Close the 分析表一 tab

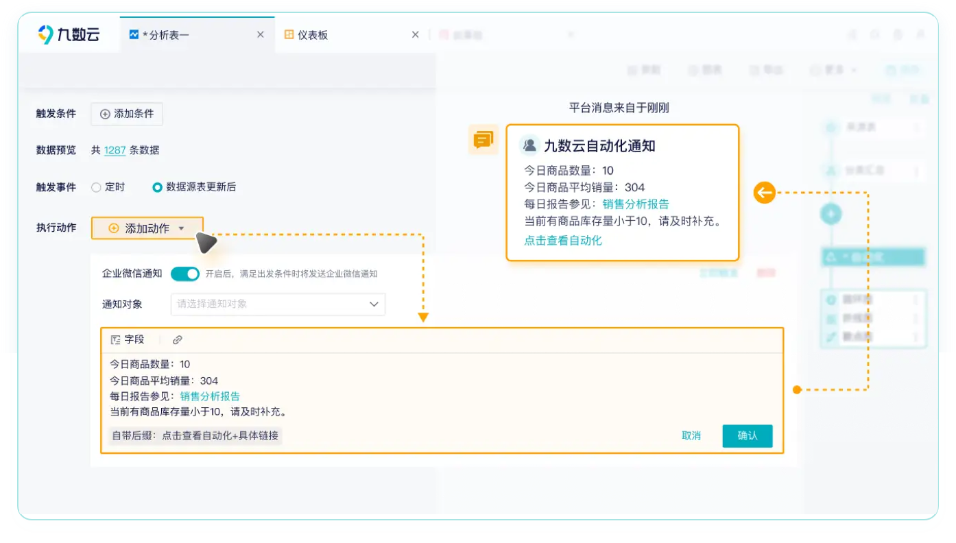(260, 35)
